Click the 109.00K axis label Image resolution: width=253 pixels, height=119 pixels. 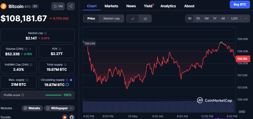[x=242, y=39]
